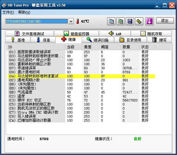This screenshot has width=177, height=155.
Task: Open the 磁盘监控器 tab
Action: coord(76,34)
